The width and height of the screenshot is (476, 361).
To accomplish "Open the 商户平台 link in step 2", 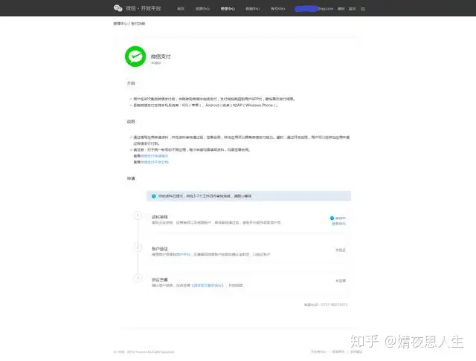I will pyautogui.click(x=184, y=254).
